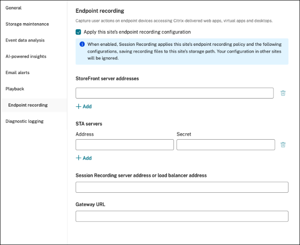Uncheck Apply this site's endpoint recording configuration

pyautogui.click(x=78, y=32)
